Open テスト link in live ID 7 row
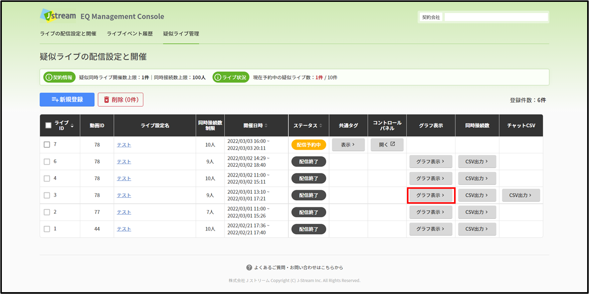The height and width of the screenshot is (294, 589). (x=124, y=145)
